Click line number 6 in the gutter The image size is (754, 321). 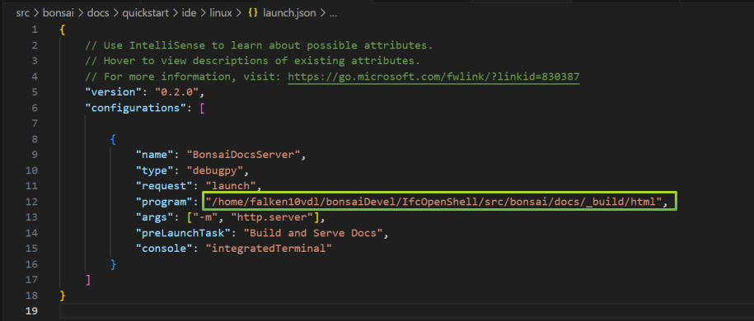pos(34,108)
